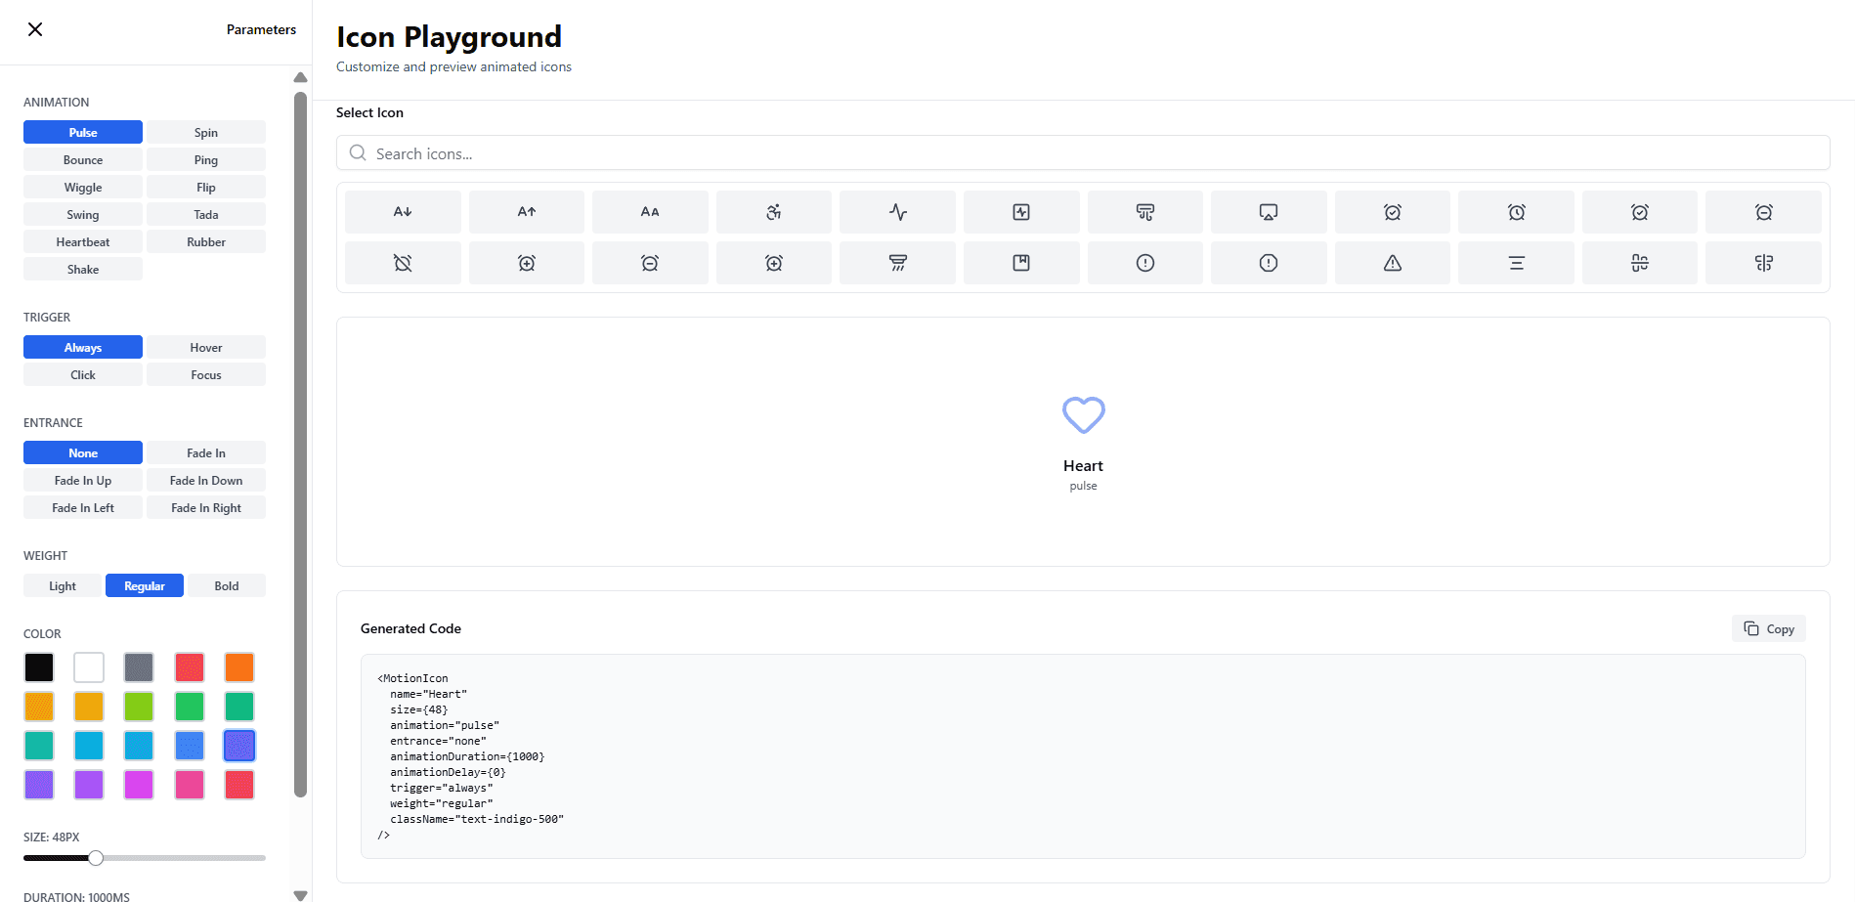The image size is (1855, 902).
Task: Choose the Wiggle animation
Action: tap(83, 187)
